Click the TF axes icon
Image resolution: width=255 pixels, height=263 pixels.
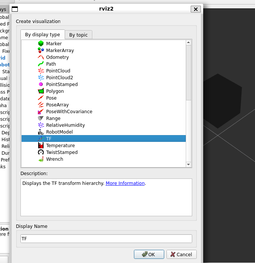(x=41, y=139)
